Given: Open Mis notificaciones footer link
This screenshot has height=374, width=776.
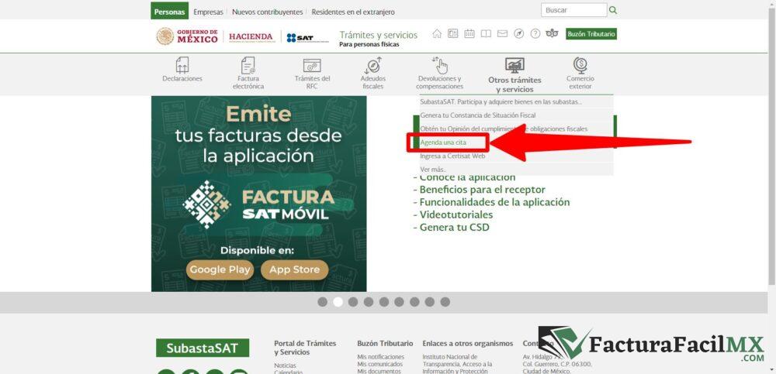Looking at the screenshot, I should tap(380, 357).
